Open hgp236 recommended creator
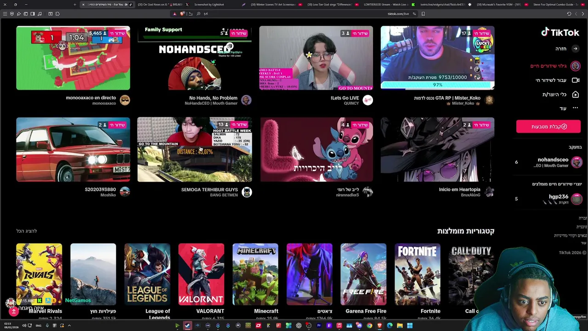The image size is (588, 331). (x=548, y=199)
